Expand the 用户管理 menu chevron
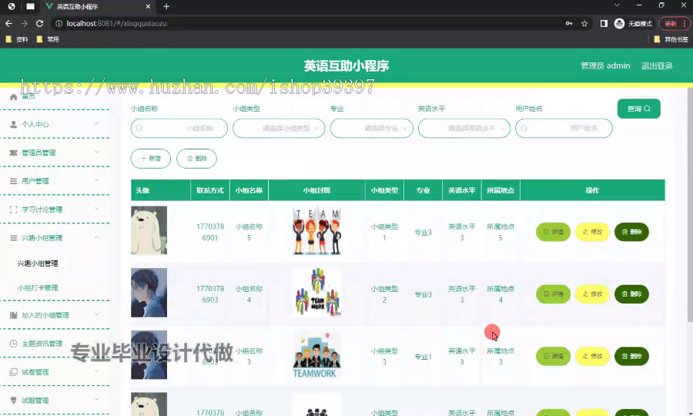Viewport: 693px width, 416px height. [x=97, y=180]
